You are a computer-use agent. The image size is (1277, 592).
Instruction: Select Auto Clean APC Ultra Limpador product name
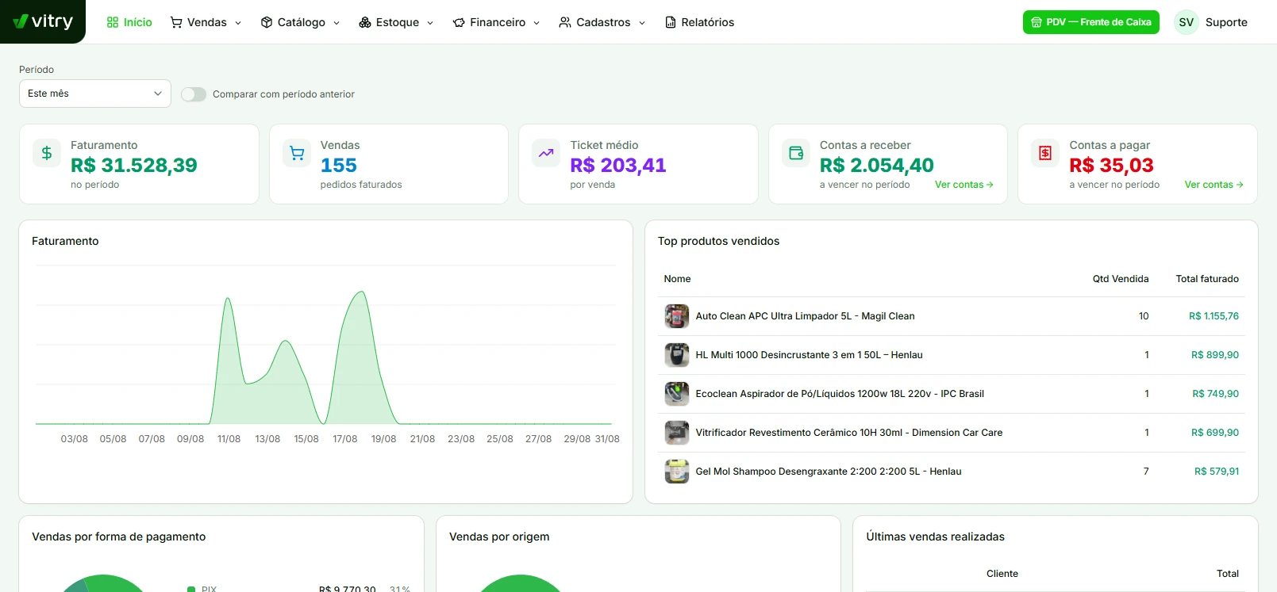805,316
